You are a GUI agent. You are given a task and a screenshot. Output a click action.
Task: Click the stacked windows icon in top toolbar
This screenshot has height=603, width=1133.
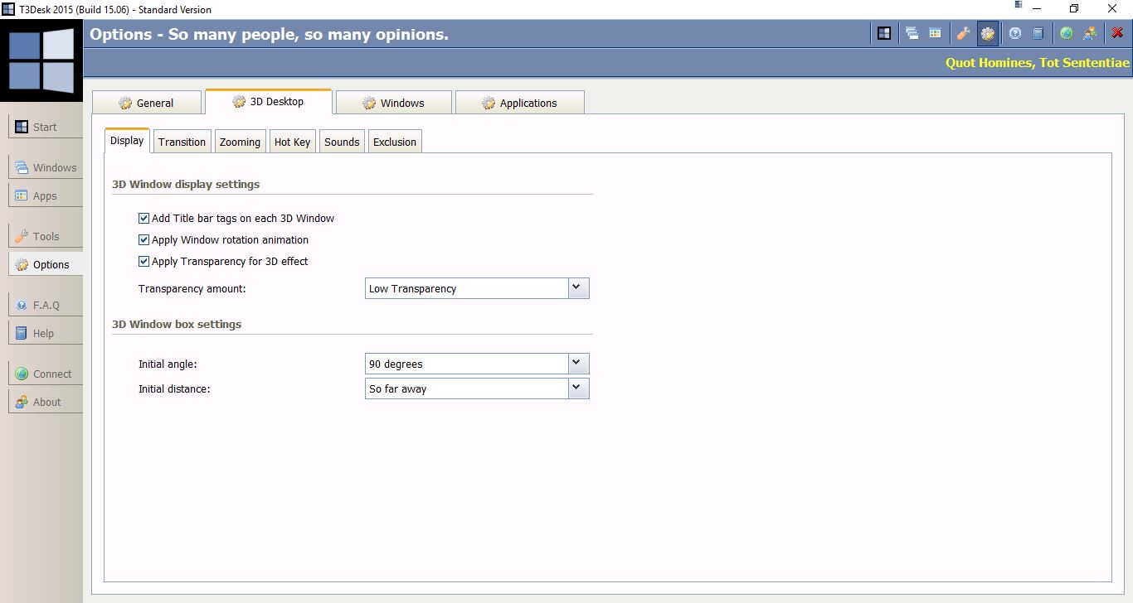coord(912,33)
